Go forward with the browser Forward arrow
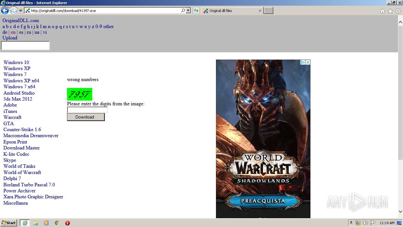Screen dimensions: 403x227 point(14,11)
